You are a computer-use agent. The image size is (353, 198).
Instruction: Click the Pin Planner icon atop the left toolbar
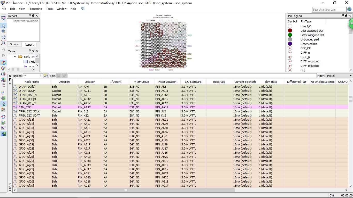pos(3,19)
